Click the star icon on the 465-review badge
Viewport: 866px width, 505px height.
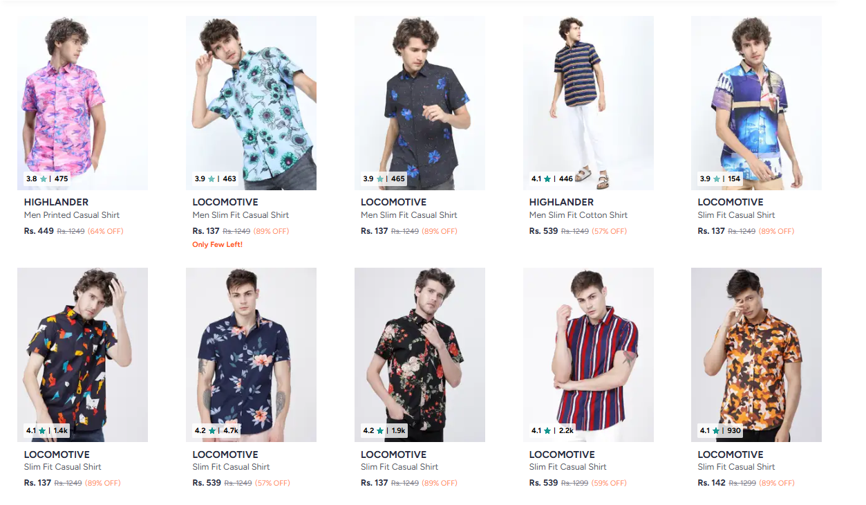(380, 178)
